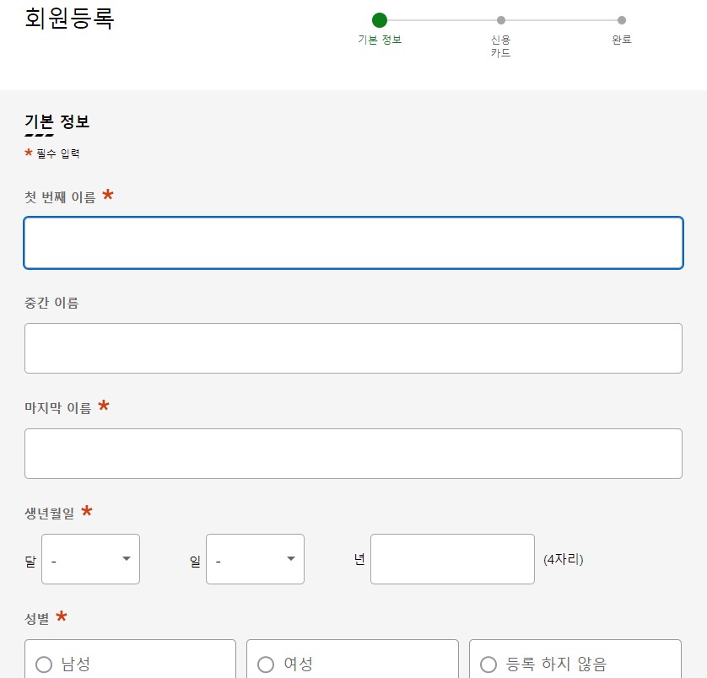This screenshot has width=707, height=678.
Task: Click the 필수 입력 note text
Action: tap(58, 153)
